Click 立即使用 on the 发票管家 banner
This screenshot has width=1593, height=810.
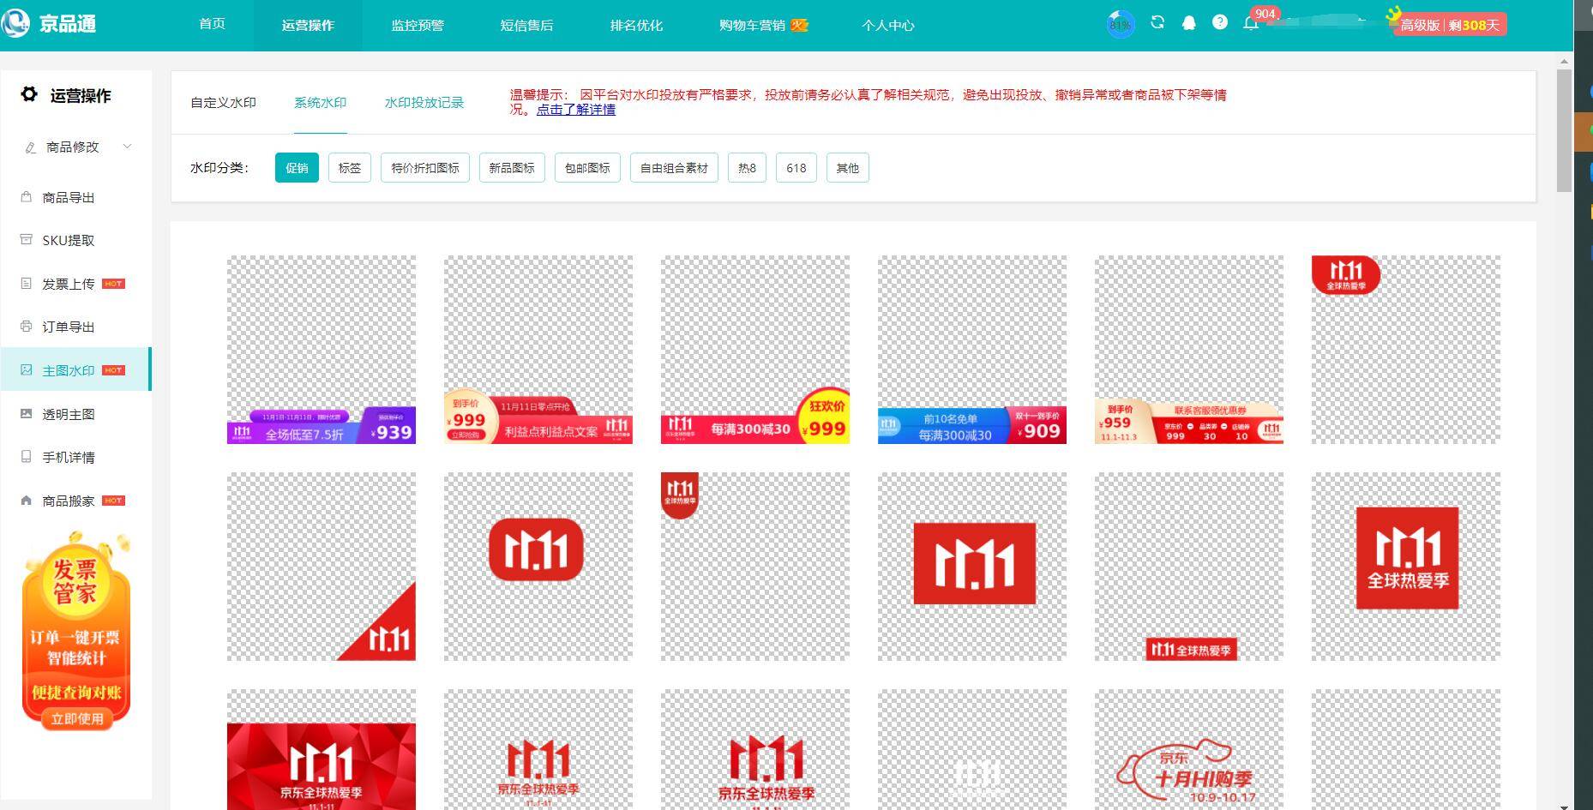pyautogui.click(x=77, y=719)
